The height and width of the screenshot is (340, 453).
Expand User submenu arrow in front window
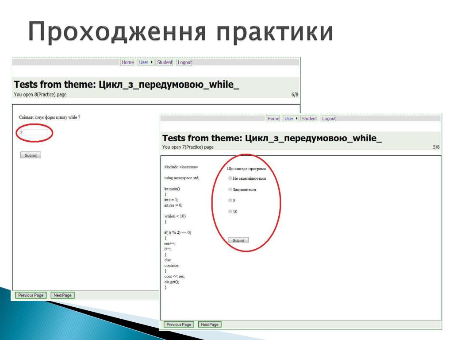[296, 119]
